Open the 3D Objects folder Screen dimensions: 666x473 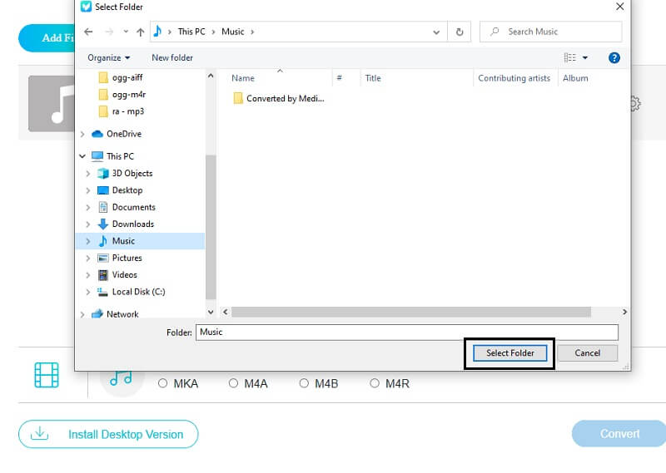point(132,173)
